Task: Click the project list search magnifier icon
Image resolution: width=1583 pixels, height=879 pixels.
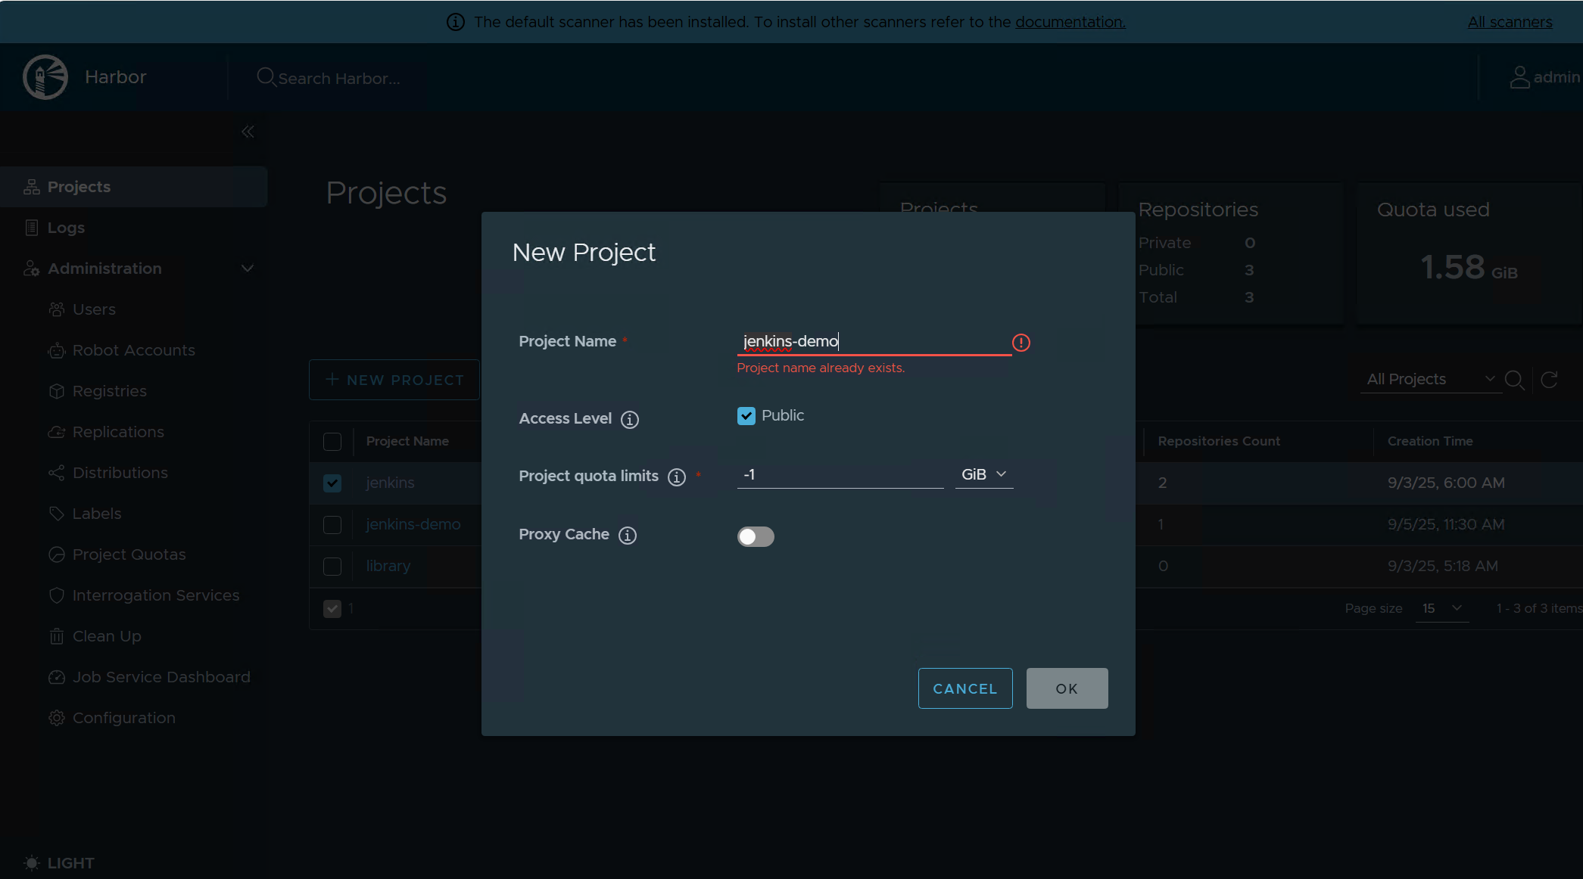Action: [1514, 380]
